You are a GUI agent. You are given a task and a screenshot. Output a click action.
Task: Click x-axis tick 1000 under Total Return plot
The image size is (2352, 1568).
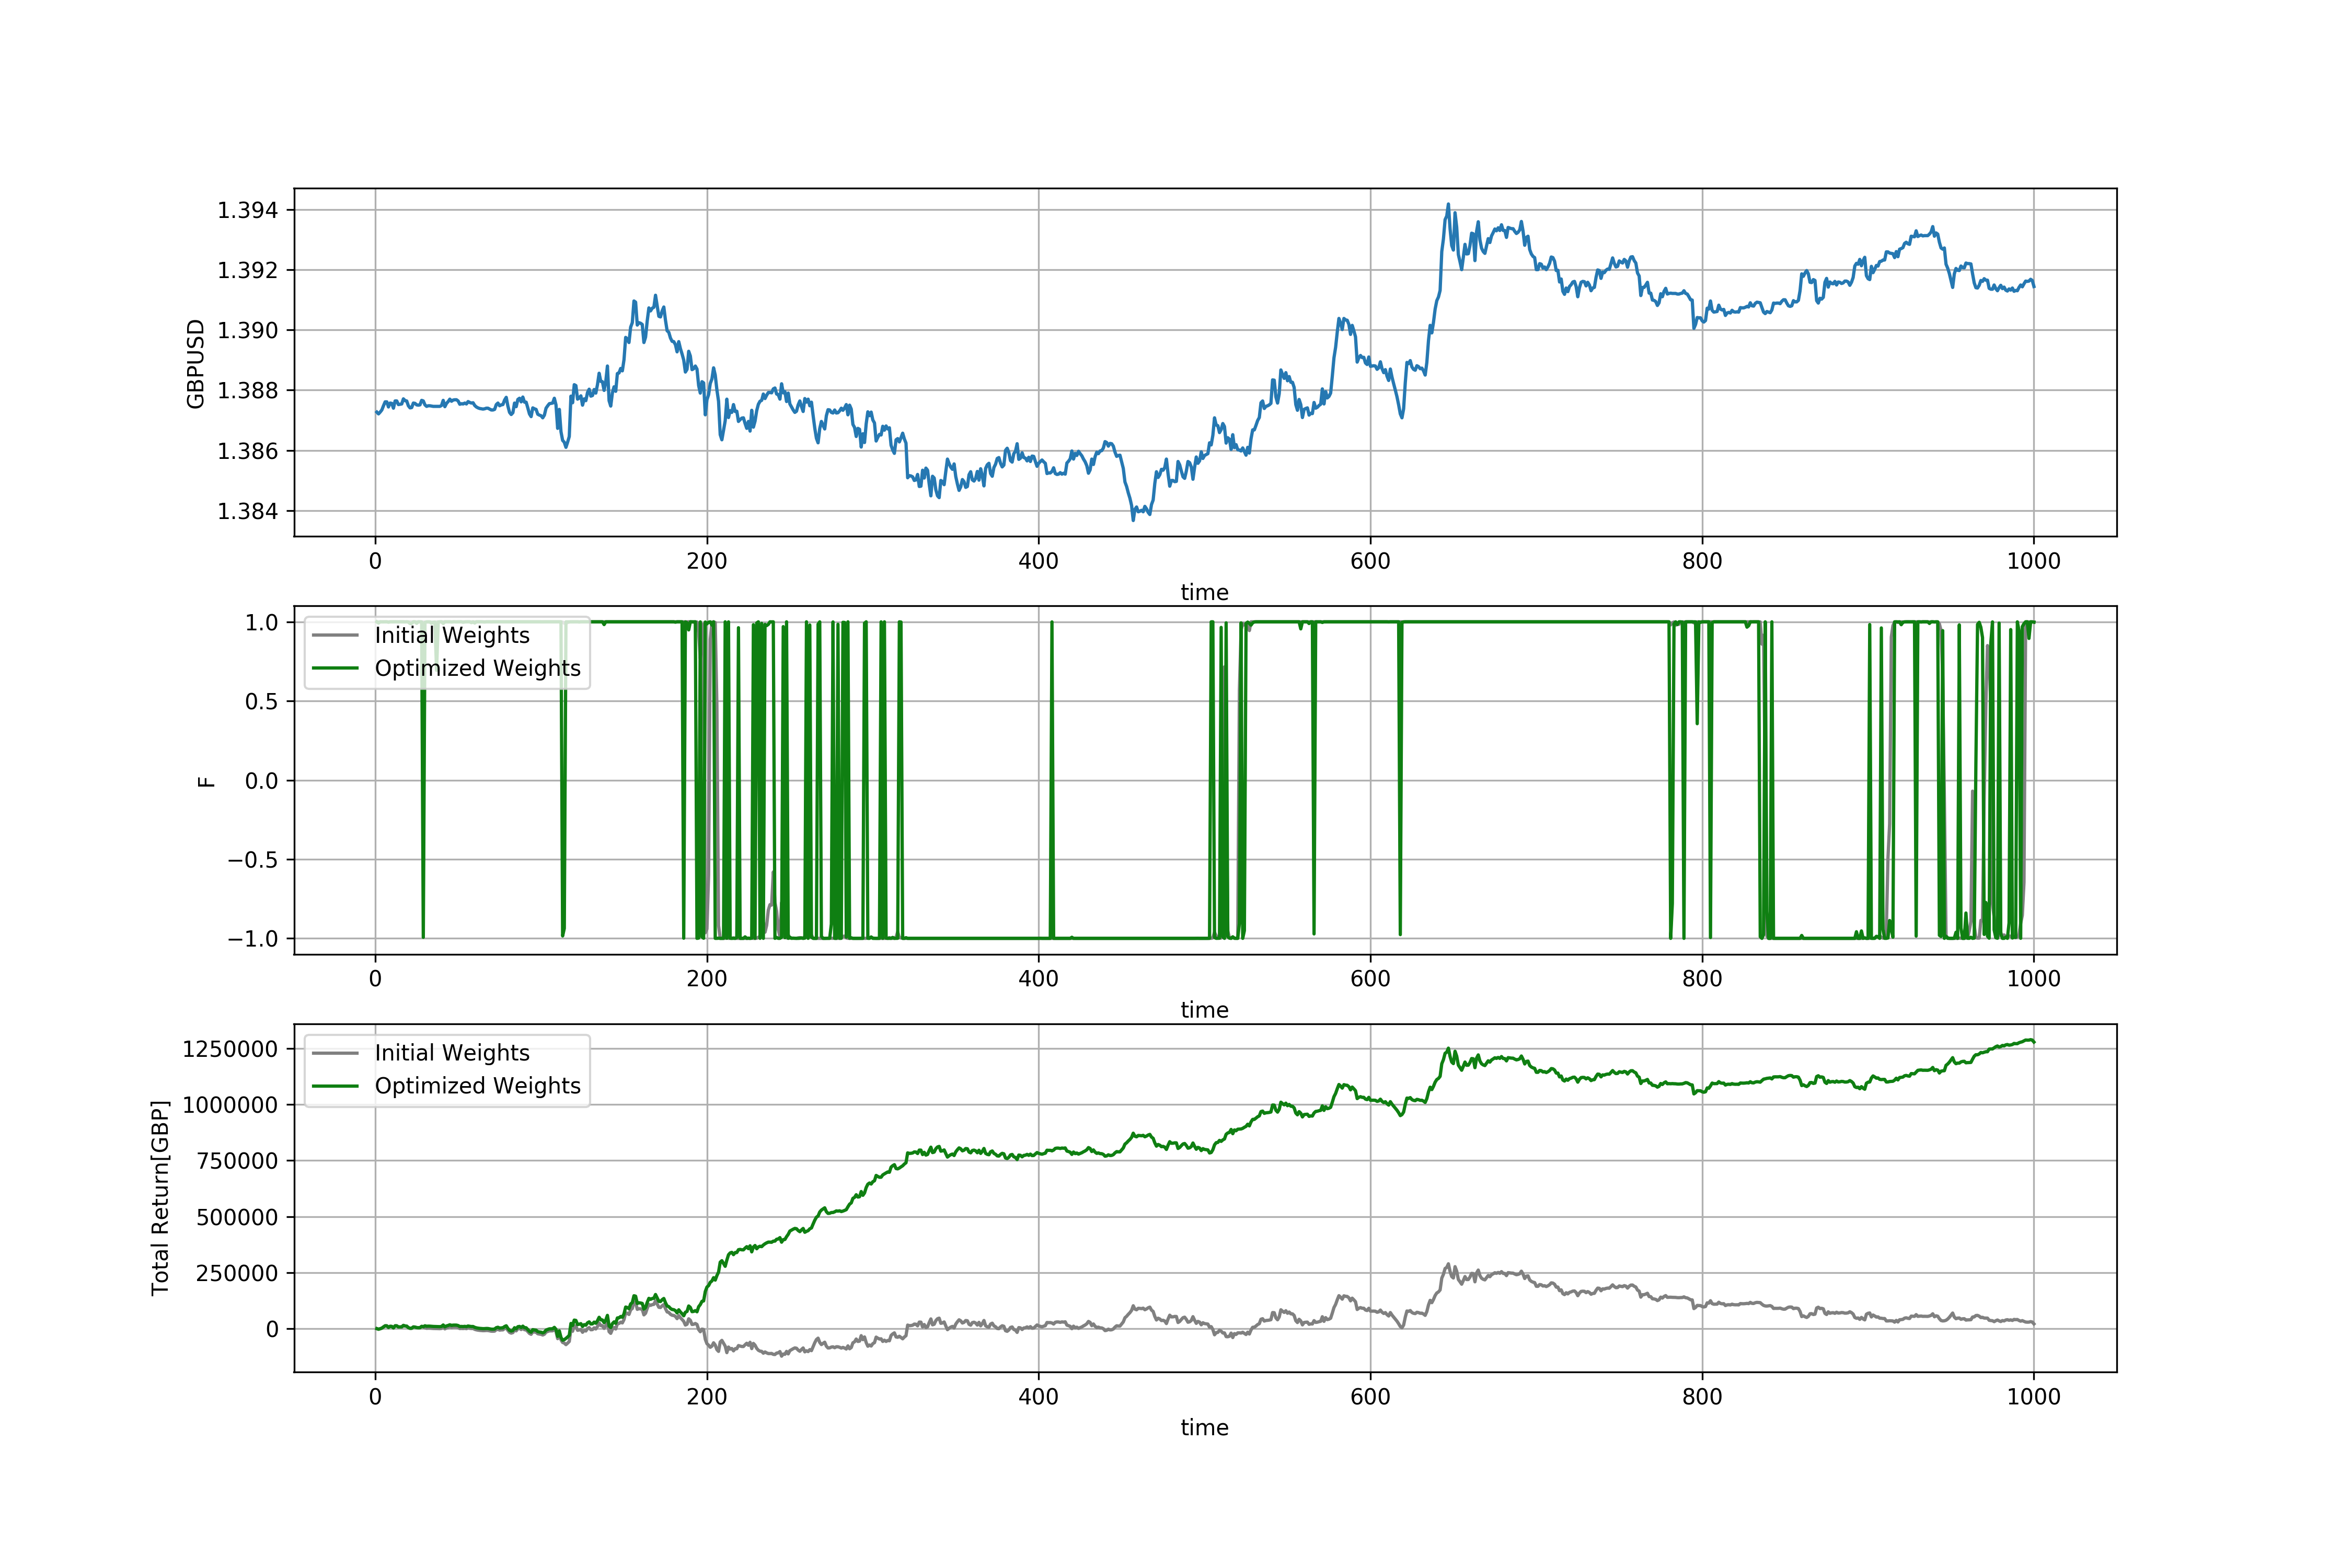click(x=2034, y=1397)
